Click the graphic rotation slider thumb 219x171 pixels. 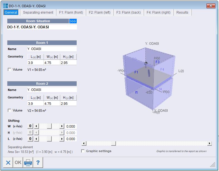pyautogui.click(x=113, y=143)
